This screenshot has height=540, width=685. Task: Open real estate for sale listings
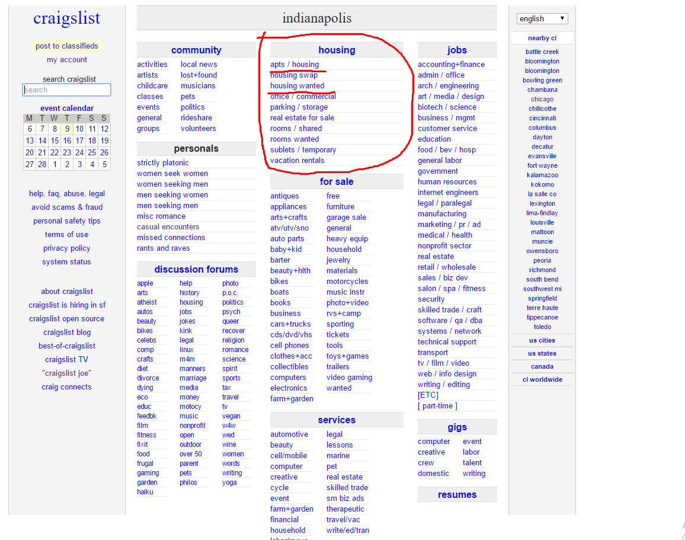pos(302,117)
